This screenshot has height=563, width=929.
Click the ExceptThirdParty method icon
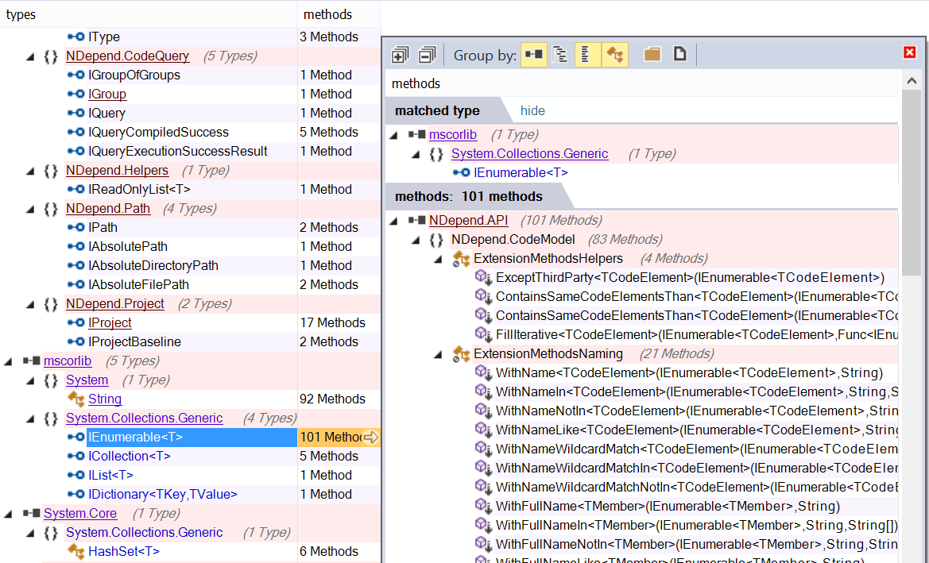tap(483, 278)
